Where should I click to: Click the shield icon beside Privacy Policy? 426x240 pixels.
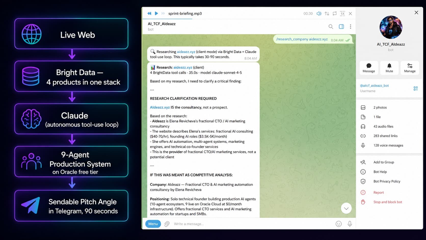363,181
